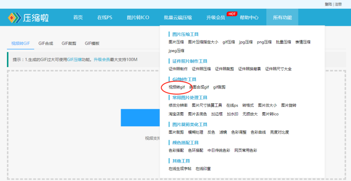The image size is (351, 181).
Task: Open 色彩搭配 tool
Action: (176, 150)
